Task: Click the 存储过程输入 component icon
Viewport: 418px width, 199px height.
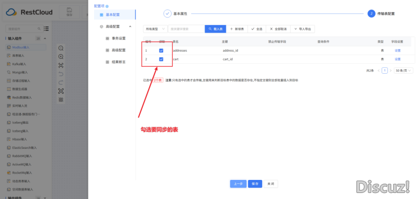Action: 9,81
